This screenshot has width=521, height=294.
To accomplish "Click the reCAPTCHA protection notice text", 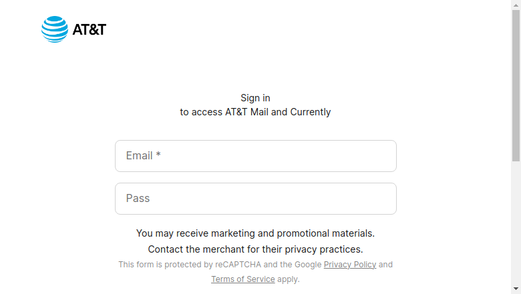I will (x=255, y=272).
